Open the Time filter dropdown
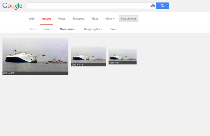 [48, 29]
